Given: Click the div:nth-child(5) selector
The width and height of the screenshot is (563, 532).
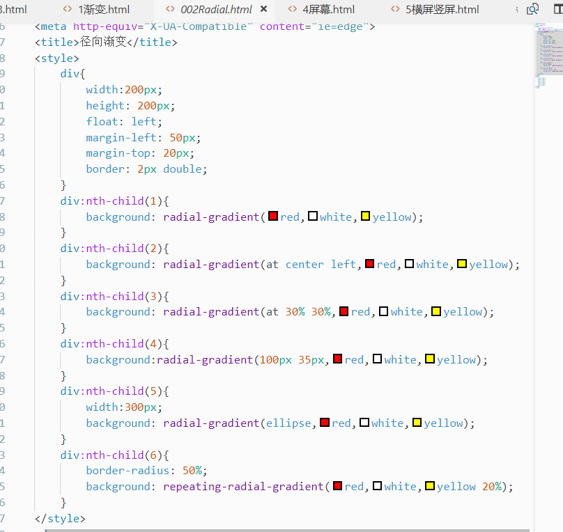Looking at the screenshot, I should pos(111,391).
